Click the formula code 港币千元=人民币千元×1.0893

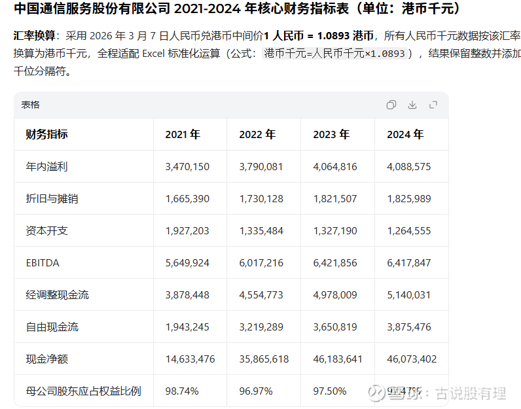point(334,53)
